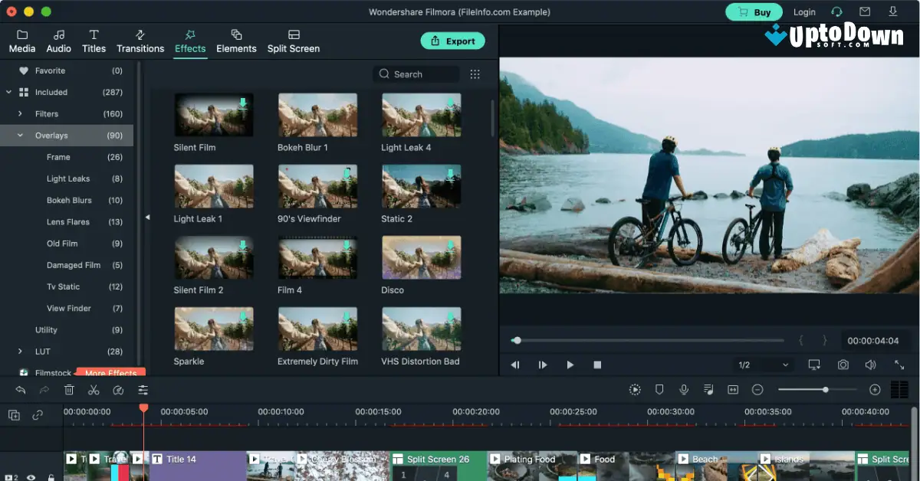Open the Search field in Effects panel
This screenshot has height=481, width=920.
click(x=415, y=74)
